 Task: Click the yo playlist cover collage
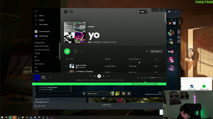75,32
